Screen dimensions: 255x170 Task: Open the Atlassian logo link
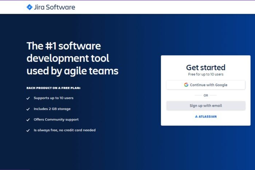pos(206,116)
